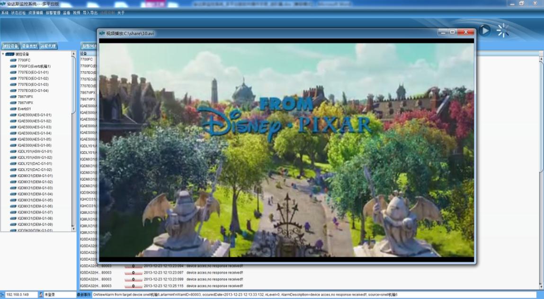Click the device icon of IQAES00(AES-G1-01)
The image size is (544, 299).
13,115
